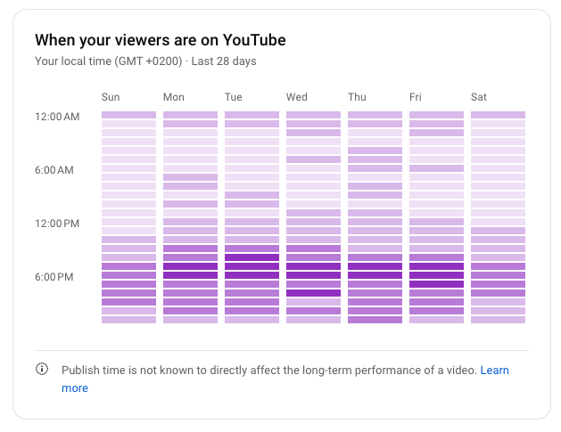Click the info icon beside publish time note
Screen dimensions: 561x432
[42, 370]
